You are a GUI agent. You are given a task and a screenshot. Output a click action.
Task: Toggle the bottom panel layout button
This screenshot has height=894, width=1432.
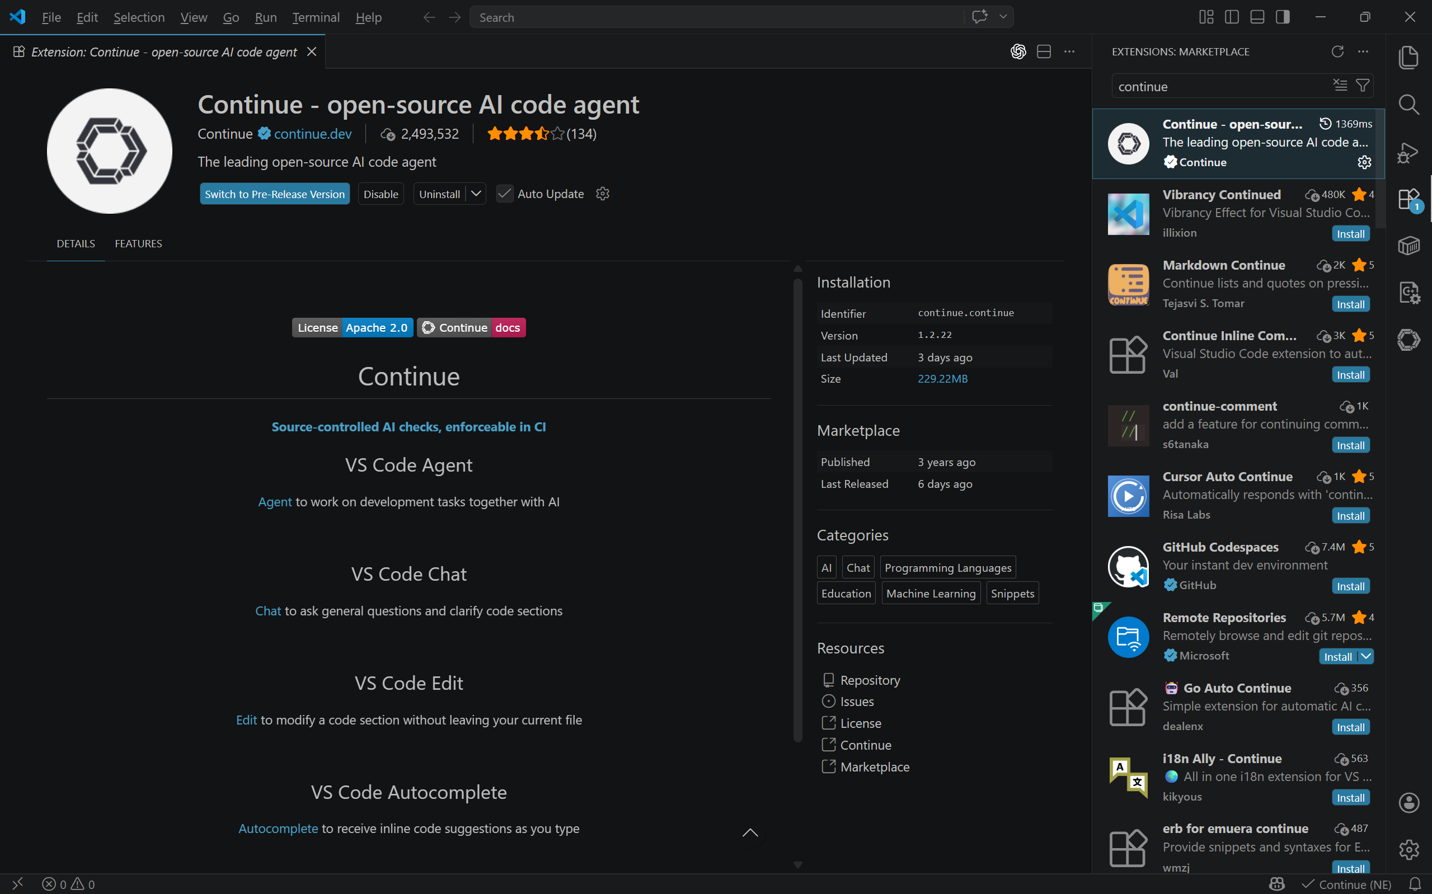(x=1257, y=17)
